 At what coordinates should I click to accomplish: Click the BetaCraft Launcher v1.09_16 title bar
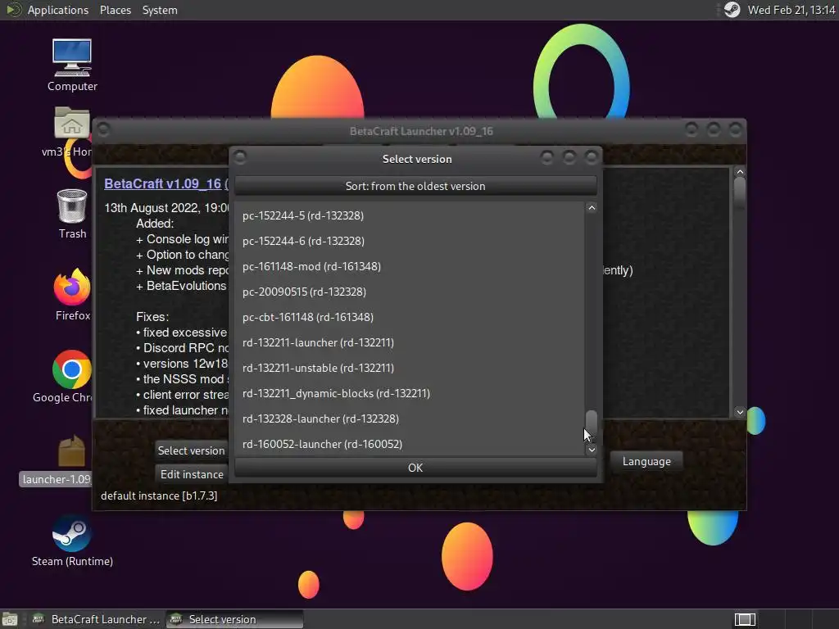(421, 131)
